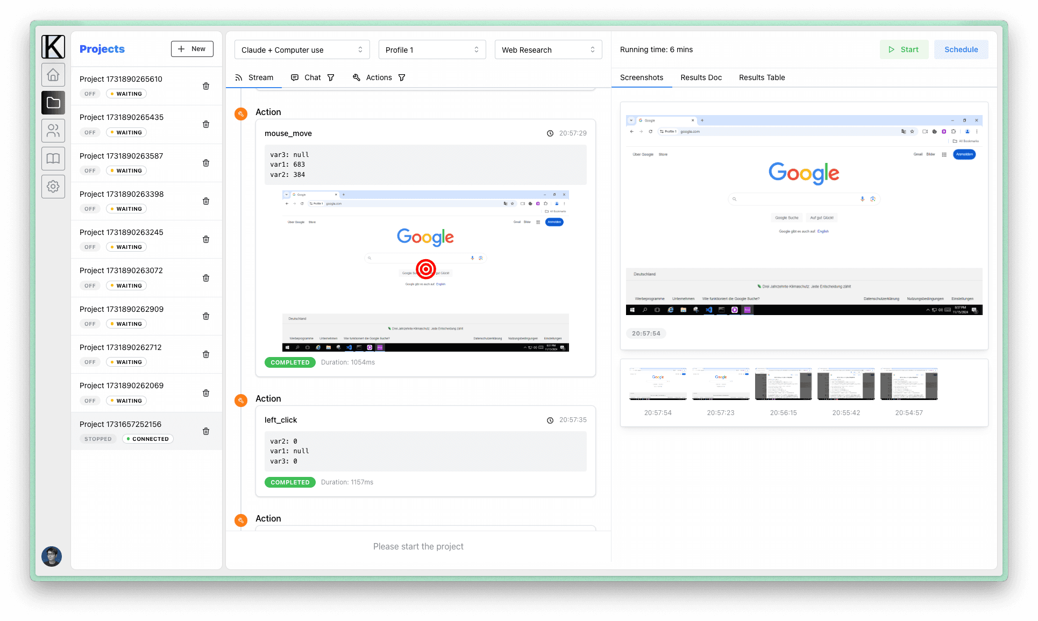The height and width of the screenshot is (621, 1038).
Task: Click the Actions filter funnel icon
Action: [402, 77]
